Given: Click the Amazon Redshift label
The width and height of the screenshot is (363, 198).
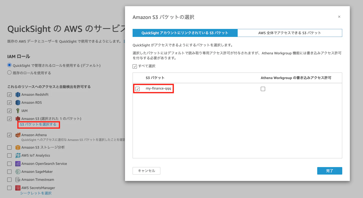Looking at the screenshot, I should coord(35,95).
